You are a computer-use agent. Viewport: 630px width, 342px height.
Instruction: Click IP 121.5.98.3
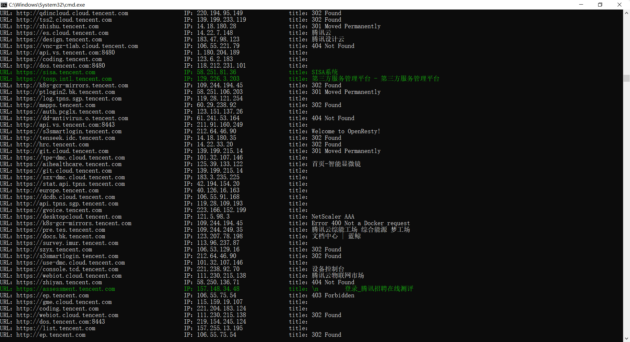pyautogui.click(x=213, y=217)
